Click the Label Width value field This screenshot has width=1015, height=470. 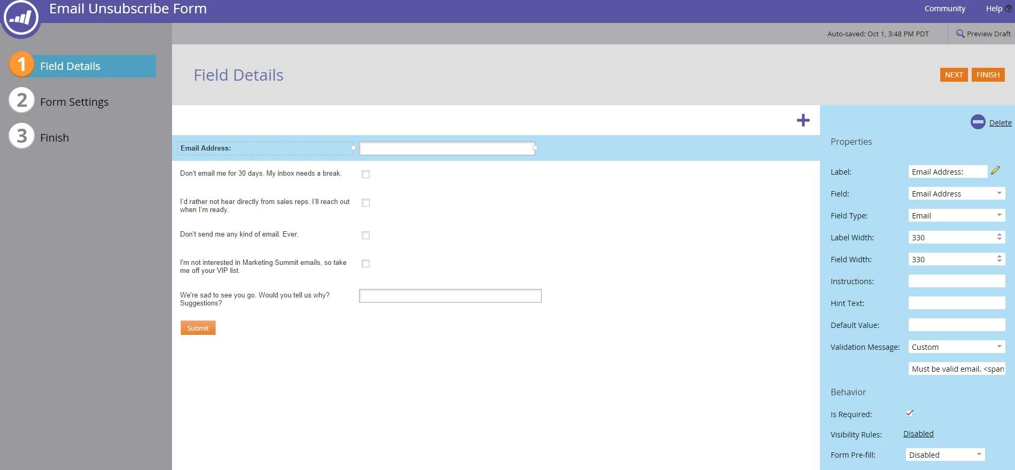(951, 237)
